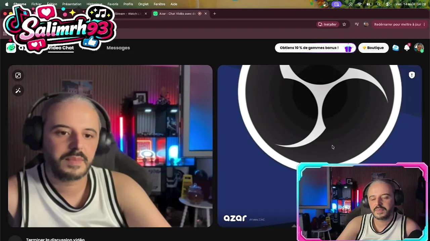The image size is (430, 241).
Task: Click the partner username under the azar logo
Action: point(257,220)
